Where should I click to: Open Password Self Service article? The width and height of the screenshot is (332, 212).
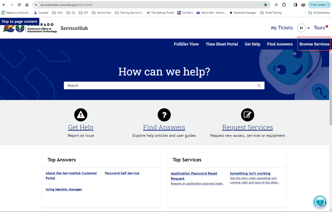point(122,173)
